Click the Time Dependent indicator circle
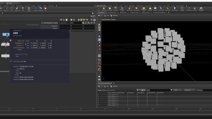 11,61
